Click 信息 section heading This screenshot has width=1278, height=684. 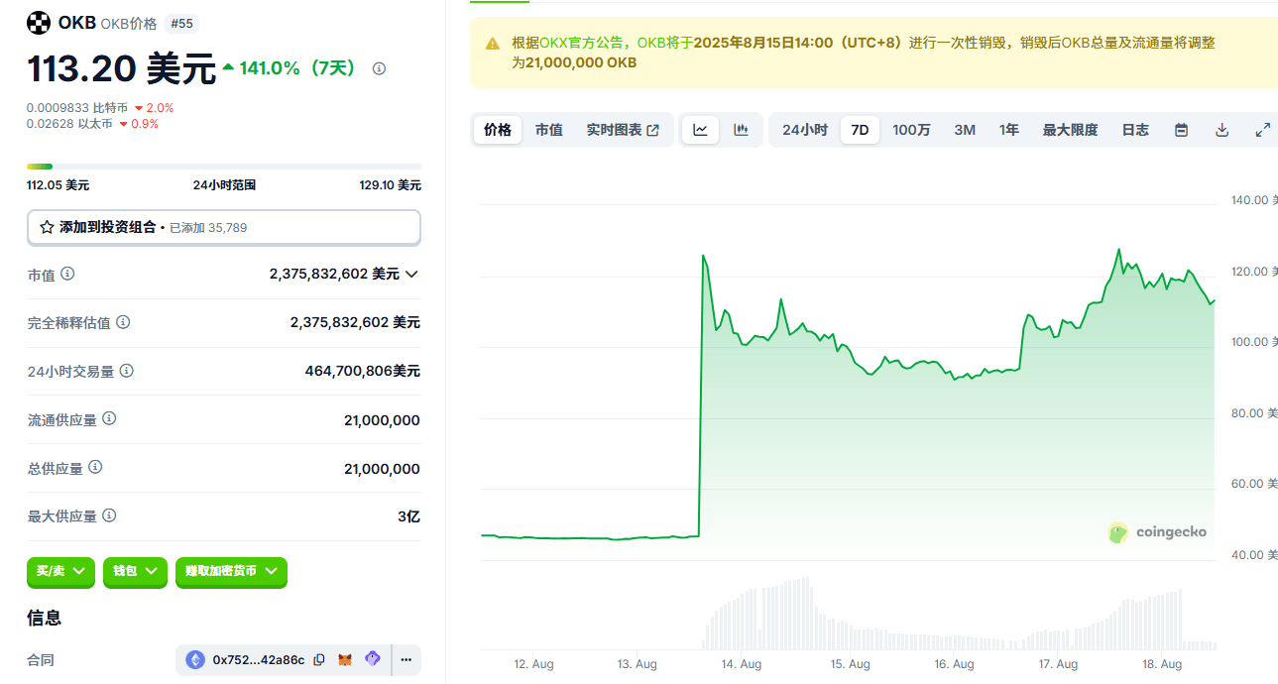click(44, 618)
